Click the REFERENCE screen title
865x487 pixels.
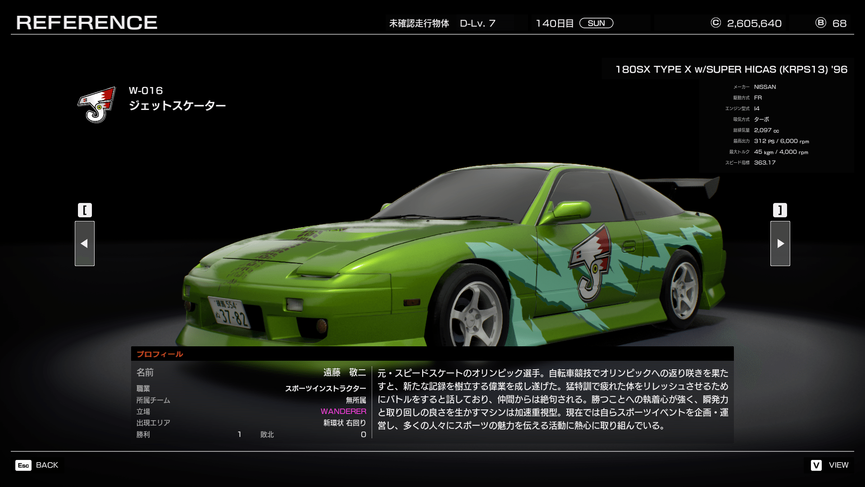(x=86, y=23)
